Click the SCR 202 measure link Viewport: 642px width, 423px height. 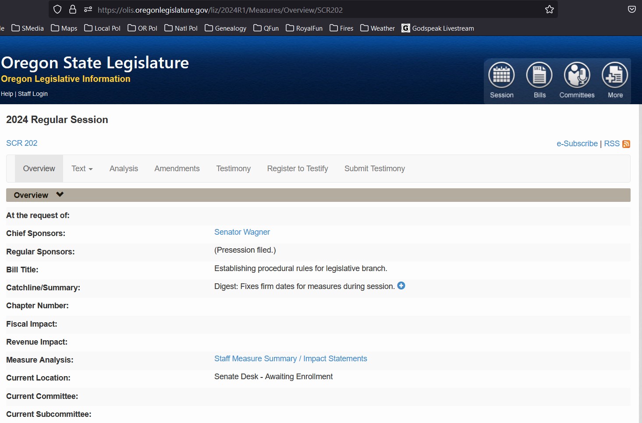tap(22, 143)
